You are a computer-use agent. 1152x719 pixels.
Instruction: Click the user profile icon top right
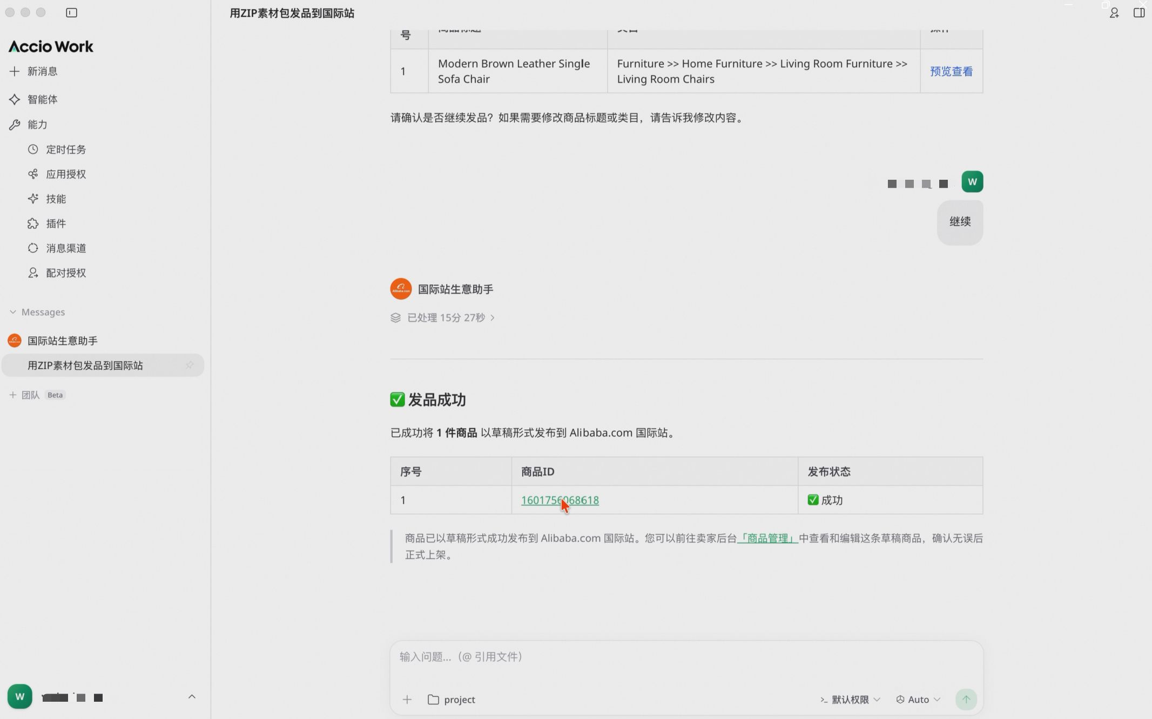1114,12
